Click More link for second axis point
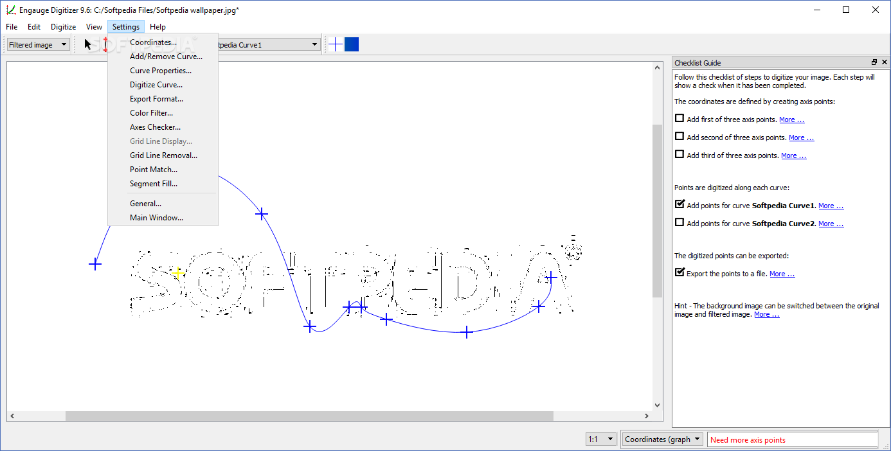The height and width of the screenshot is (451, 891). click(x=801, y=137)
